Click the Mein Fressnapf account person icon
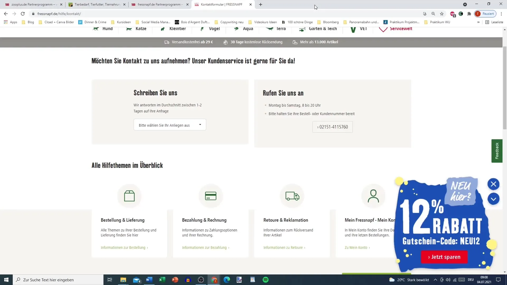The image size is (507, 285). (x=373, y=196)
